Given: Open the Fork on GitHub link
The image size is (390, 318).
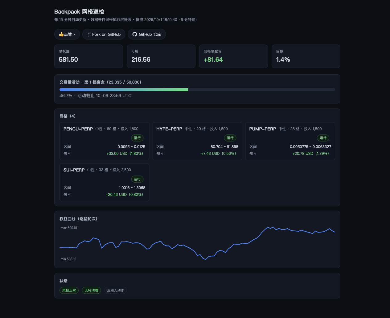Looking at the screenshot, I should tap(104, 34).
